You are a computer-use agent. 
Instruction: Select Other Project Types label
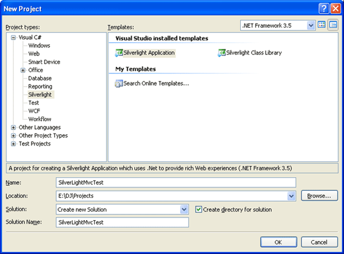click(43, 135)
